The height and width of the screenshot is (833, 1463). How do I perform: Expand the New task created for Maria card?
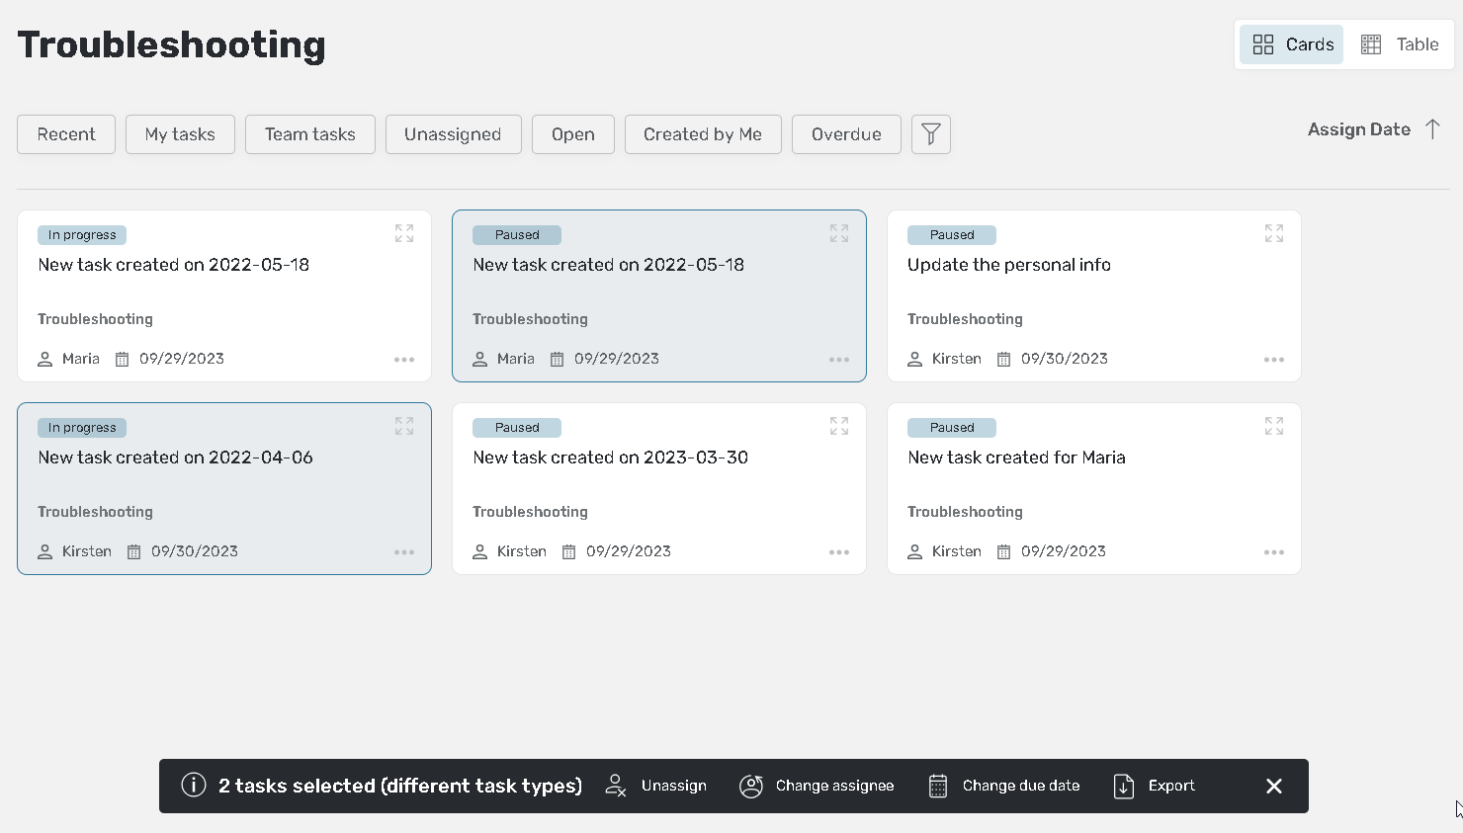click(1273, 426)
